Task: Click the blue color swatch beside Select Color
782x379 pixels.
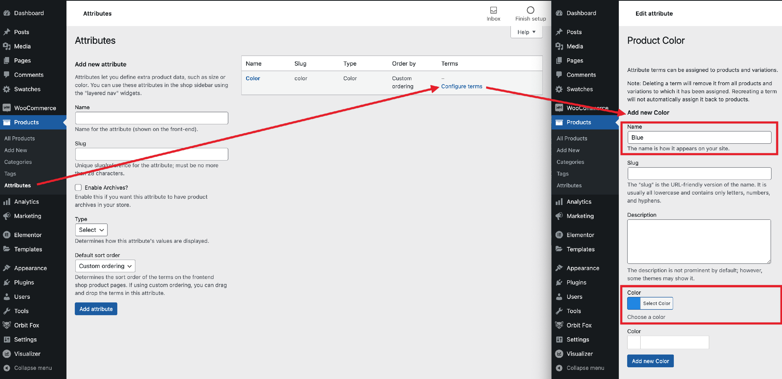Action: (634, 303)
